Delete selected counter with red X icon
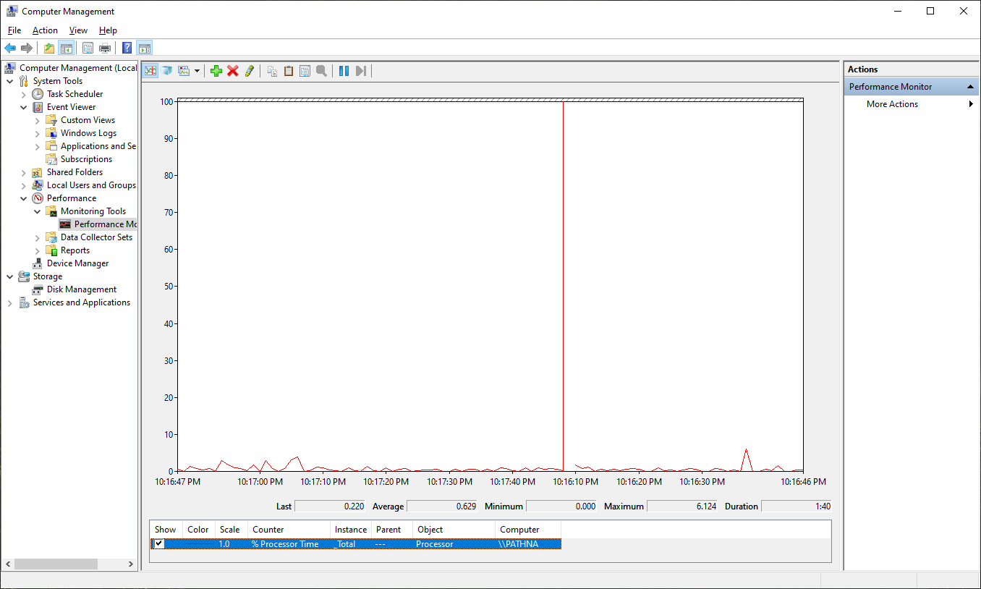Image resolution: width=981 pixels, height=589 pixels. [232, 71]
